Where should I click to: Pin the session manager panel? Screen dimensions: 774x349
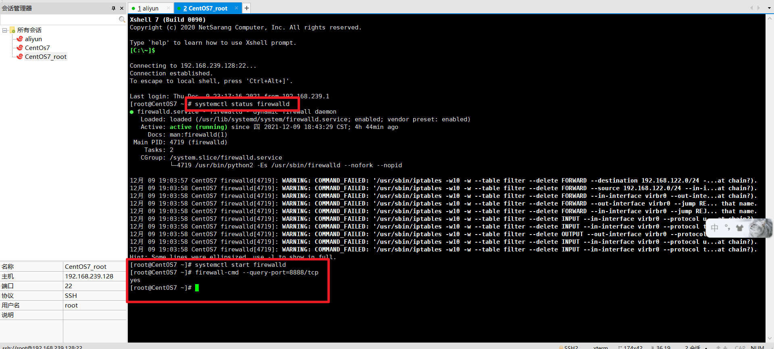click(x=113, y=8)
